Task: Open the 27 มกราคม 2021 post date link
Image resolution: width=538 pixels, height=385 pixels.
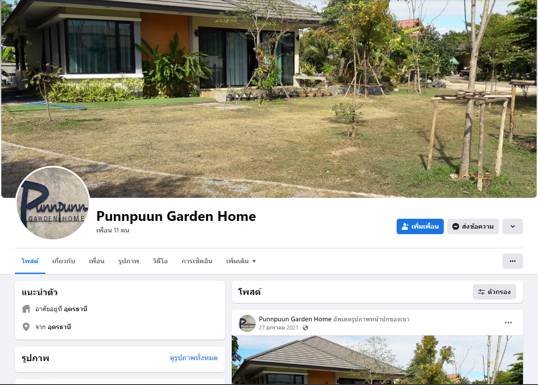Action: (x=278, y=328)
